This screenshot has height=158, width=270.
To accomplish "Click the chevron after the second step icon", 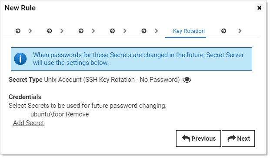I will [x=62, y=31].
